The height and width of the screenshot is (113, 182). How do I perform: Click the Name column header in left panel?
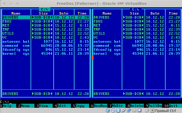click(x=16, y=13)
